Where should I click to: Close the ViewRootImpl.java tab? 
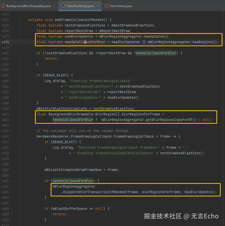[98, 6]
